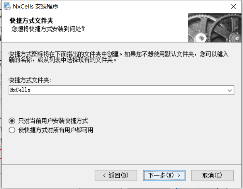The image size is (243, 189).
Task: Click the title bar text NxCells 安装程序
Action: (x=36, y=7)
